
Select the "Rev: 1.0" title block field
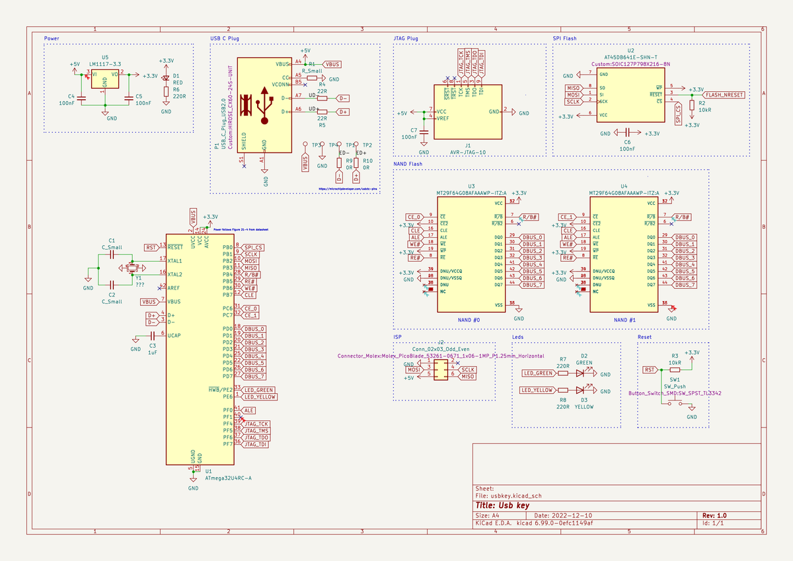(714, 515)
